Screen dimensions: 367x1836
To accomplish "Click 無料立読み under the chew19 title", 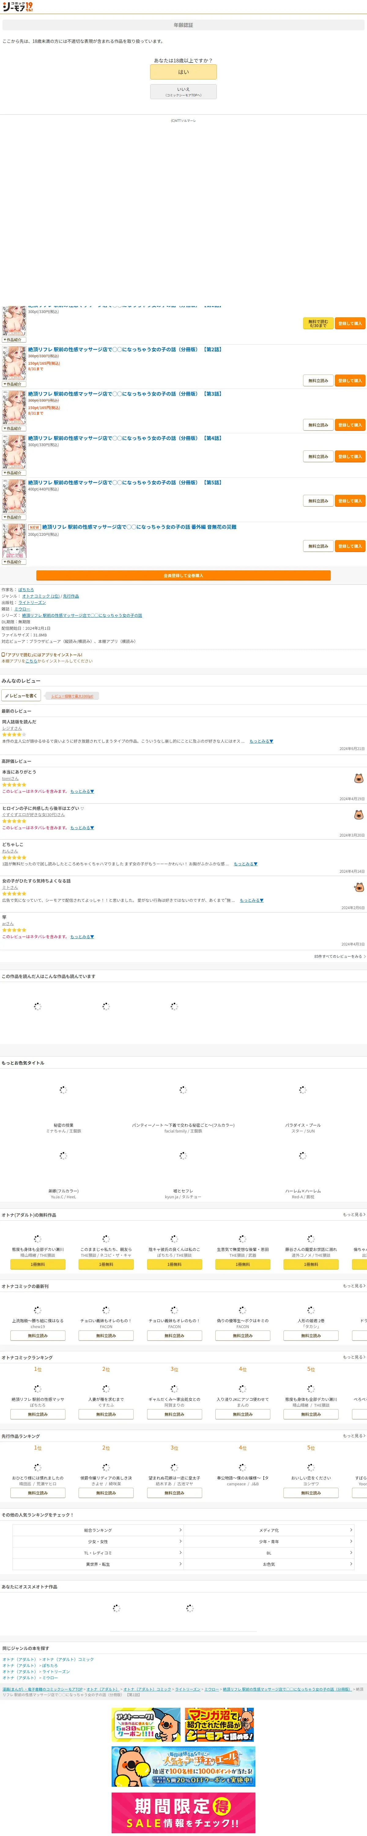I will click(x=38, y=1336).
